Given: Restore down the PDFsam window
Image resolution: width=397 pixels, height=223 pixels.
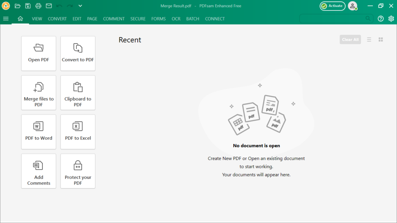Looking at the screenshot, I should 381,6.
